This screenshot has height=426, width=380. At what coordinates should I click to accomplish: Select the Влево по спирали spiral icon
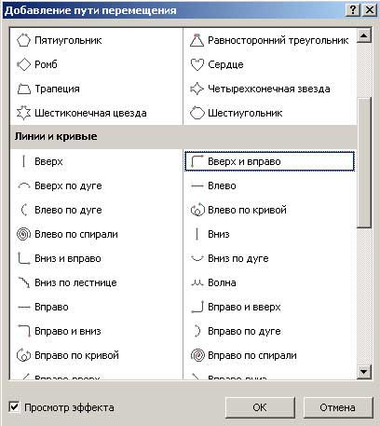[x=23, y=234]
